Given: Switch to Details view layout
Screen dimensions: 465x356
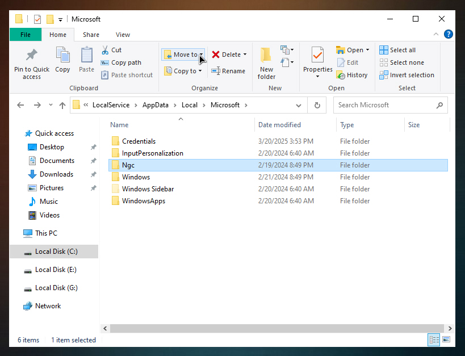Looking at the screenshot, I should [434, 340].
